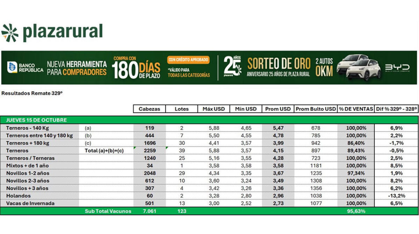Click the 'Sub Total Vacunos' label
This screenshot has width=419, height=234.
pyautogui.click(x=108, y=211)
